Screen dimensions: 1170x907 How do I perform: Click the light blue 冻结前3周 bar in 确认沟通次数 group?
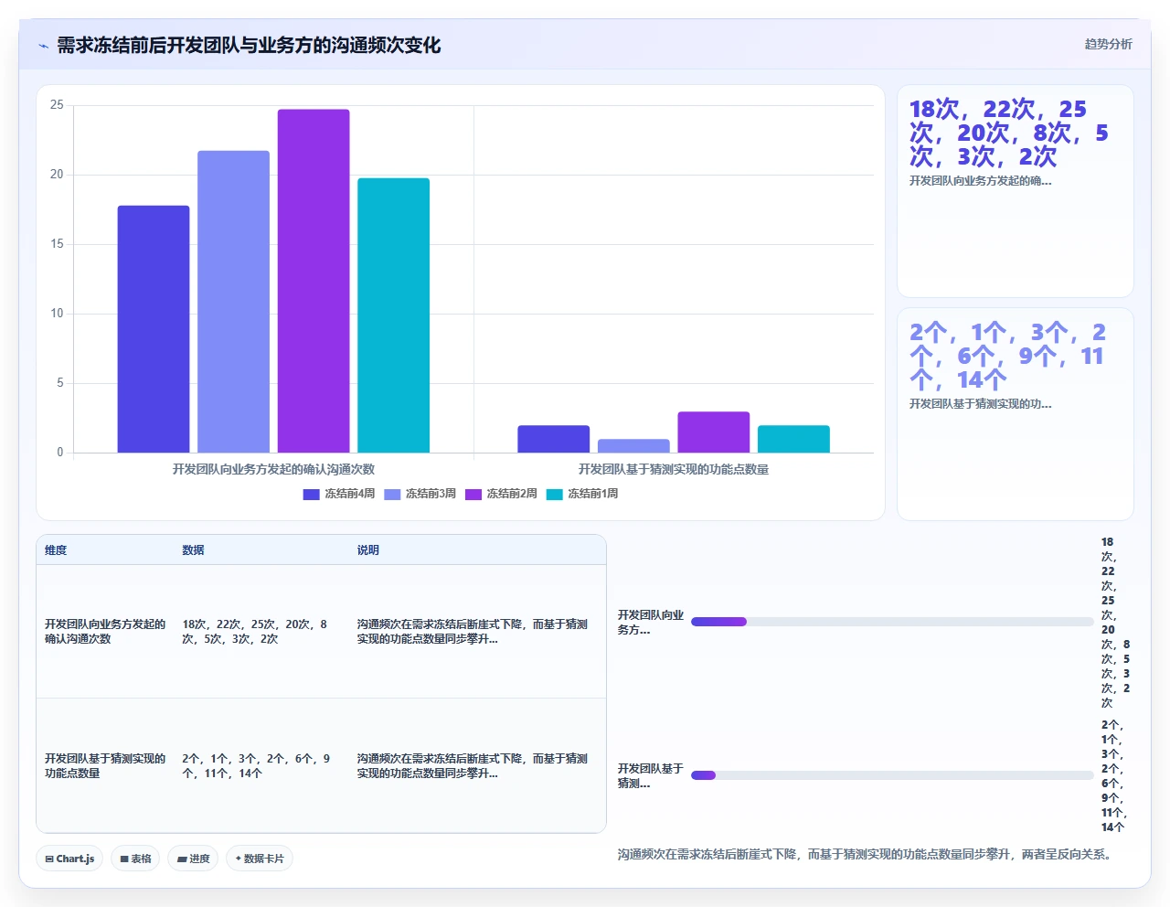coord(233,302)
